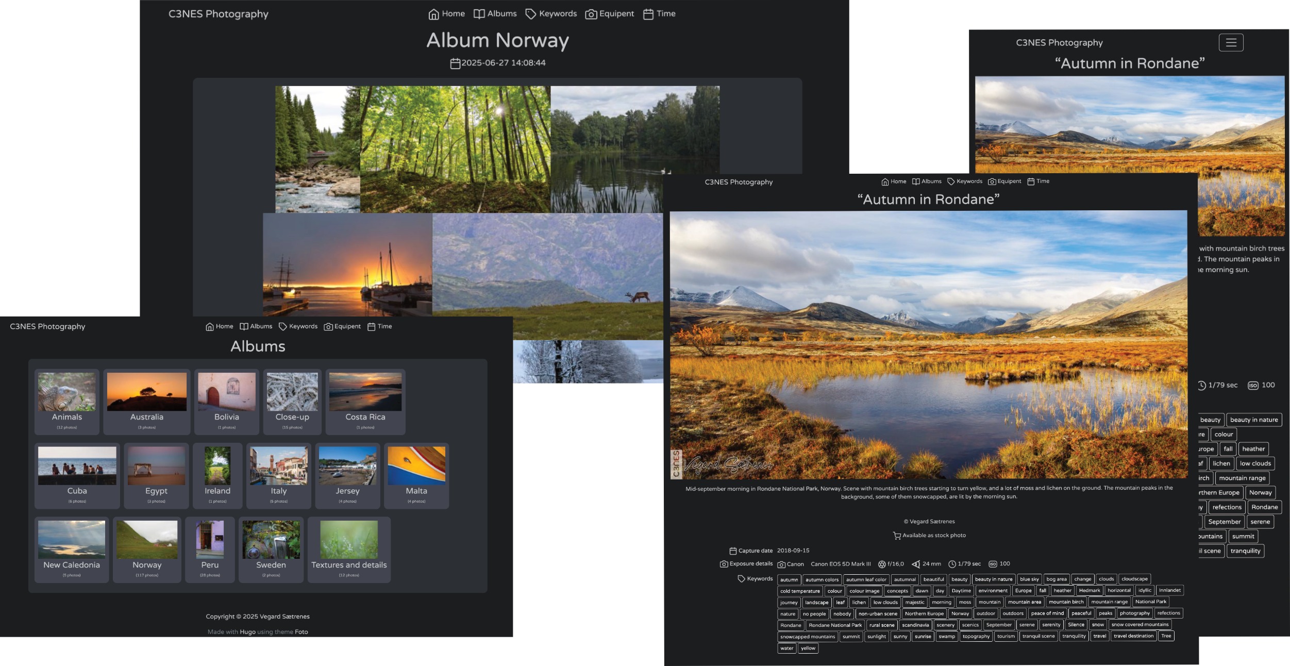
Task: Open sunlit green forest photo in Album Norway
Action: point(455,149)
